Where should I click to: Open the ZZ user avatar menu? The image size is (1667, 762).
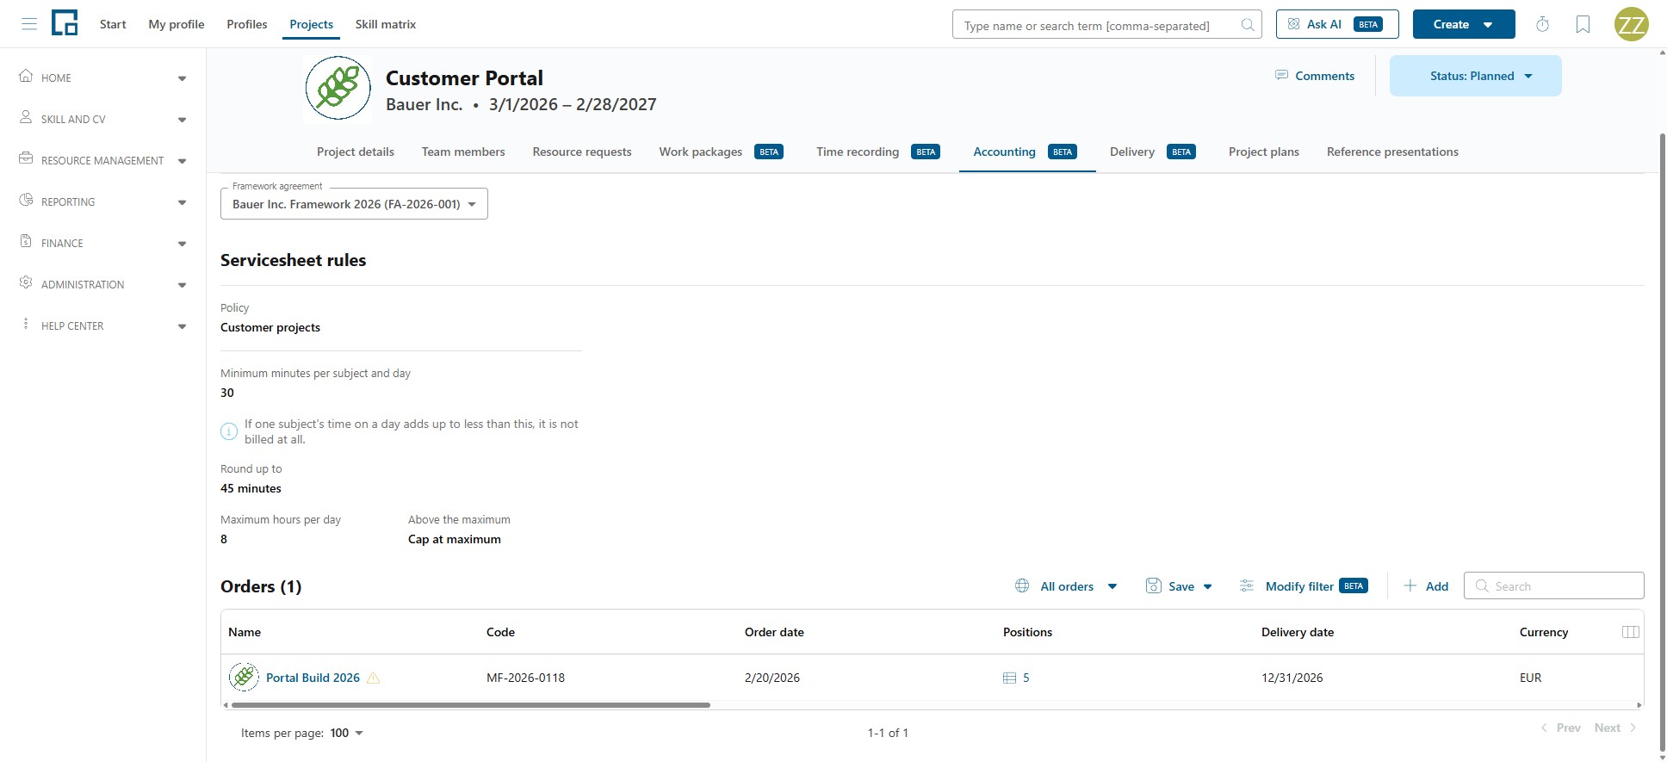pos(1631,24)
